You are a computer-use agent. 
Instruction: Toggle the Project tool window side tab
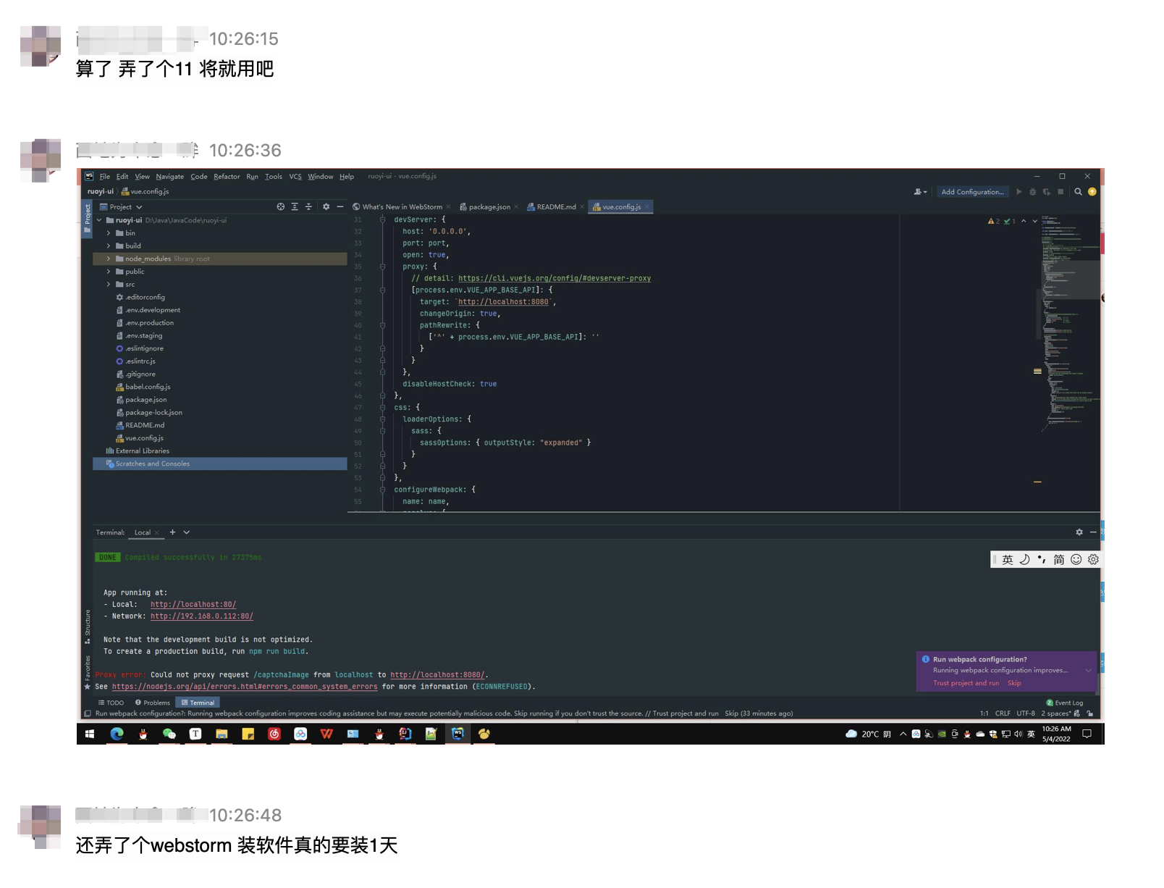[x=88, y=215]
